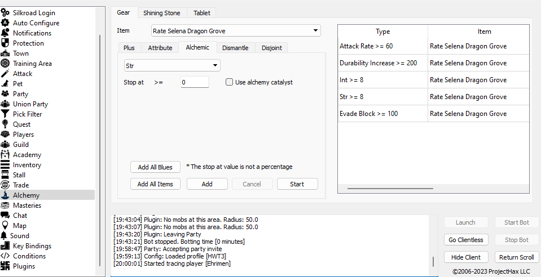Click the Go Clientless button
The image size is (541, 277).
[465, 240]
